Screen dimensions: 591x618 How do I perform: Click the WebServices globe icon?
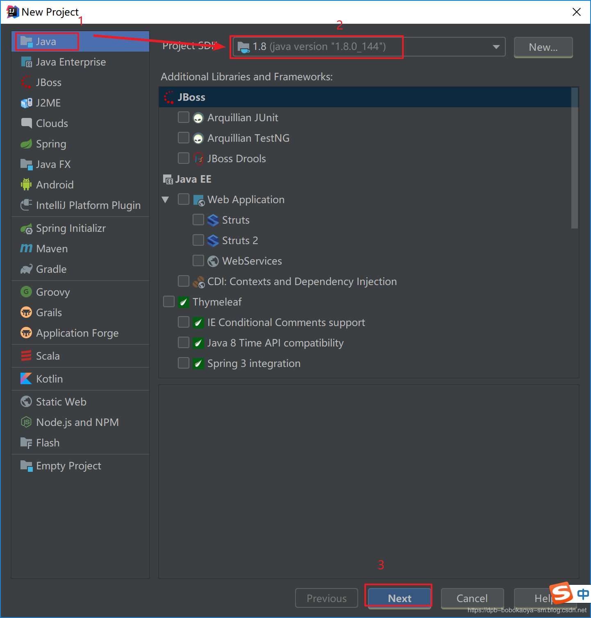tap(213, 261)
